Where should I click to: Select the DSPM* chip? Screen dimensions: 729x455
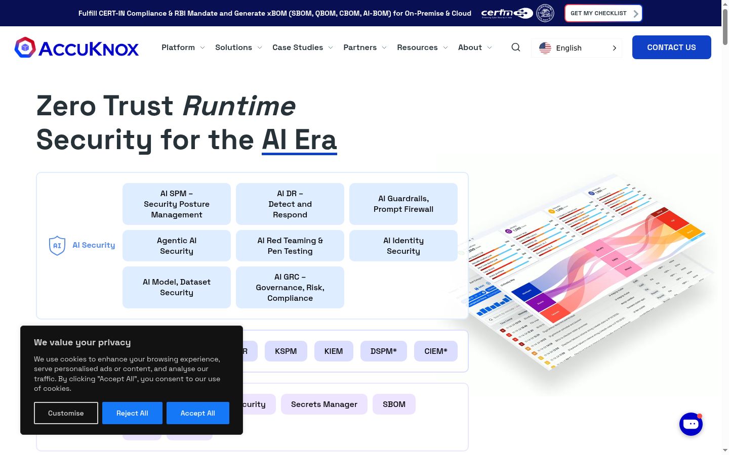click(x=384, y=351)
